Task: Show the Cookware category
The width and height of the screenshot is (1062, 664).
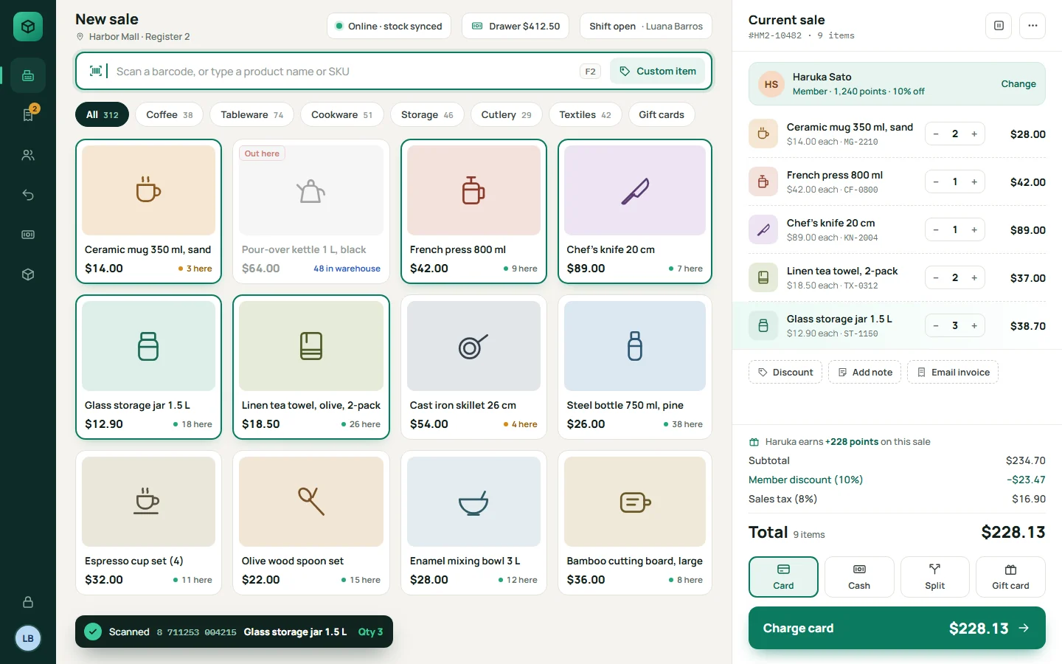Action: (342, 114)
